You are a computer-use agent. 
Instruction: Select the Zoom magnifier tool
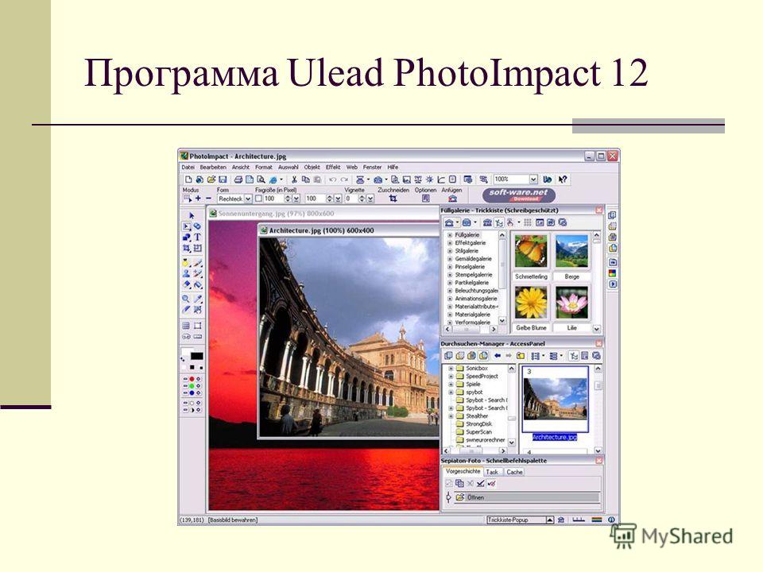coord(186,299)
